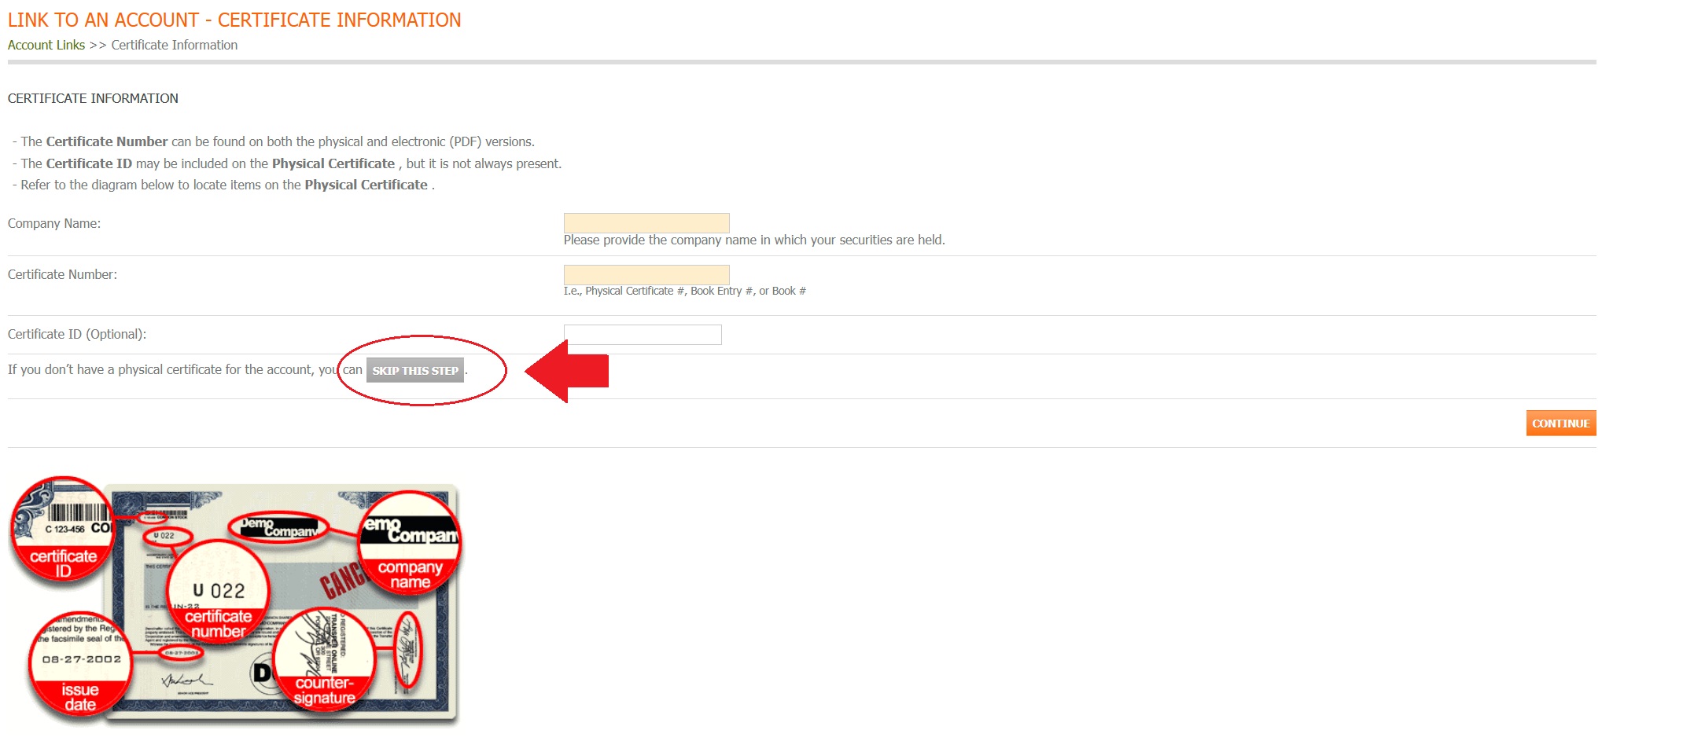Click the Account Links breadcrumb link
Viewport: 1683px width, 741px height.
(46, 45)
